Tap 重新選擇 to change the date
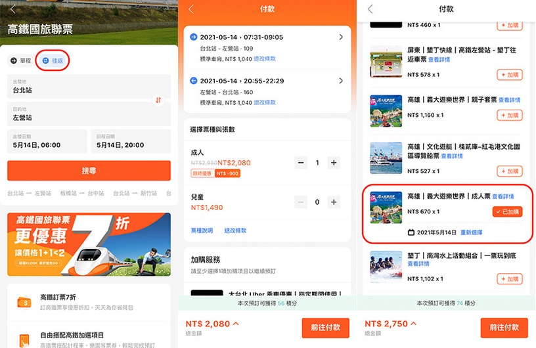This screenshot has width=536, height=348. (472, 232)
